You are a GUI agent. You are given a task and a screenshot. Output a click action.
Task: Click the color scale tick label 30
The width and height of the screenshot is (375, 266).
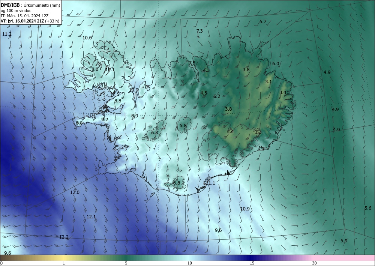click(x=315, y=263)
